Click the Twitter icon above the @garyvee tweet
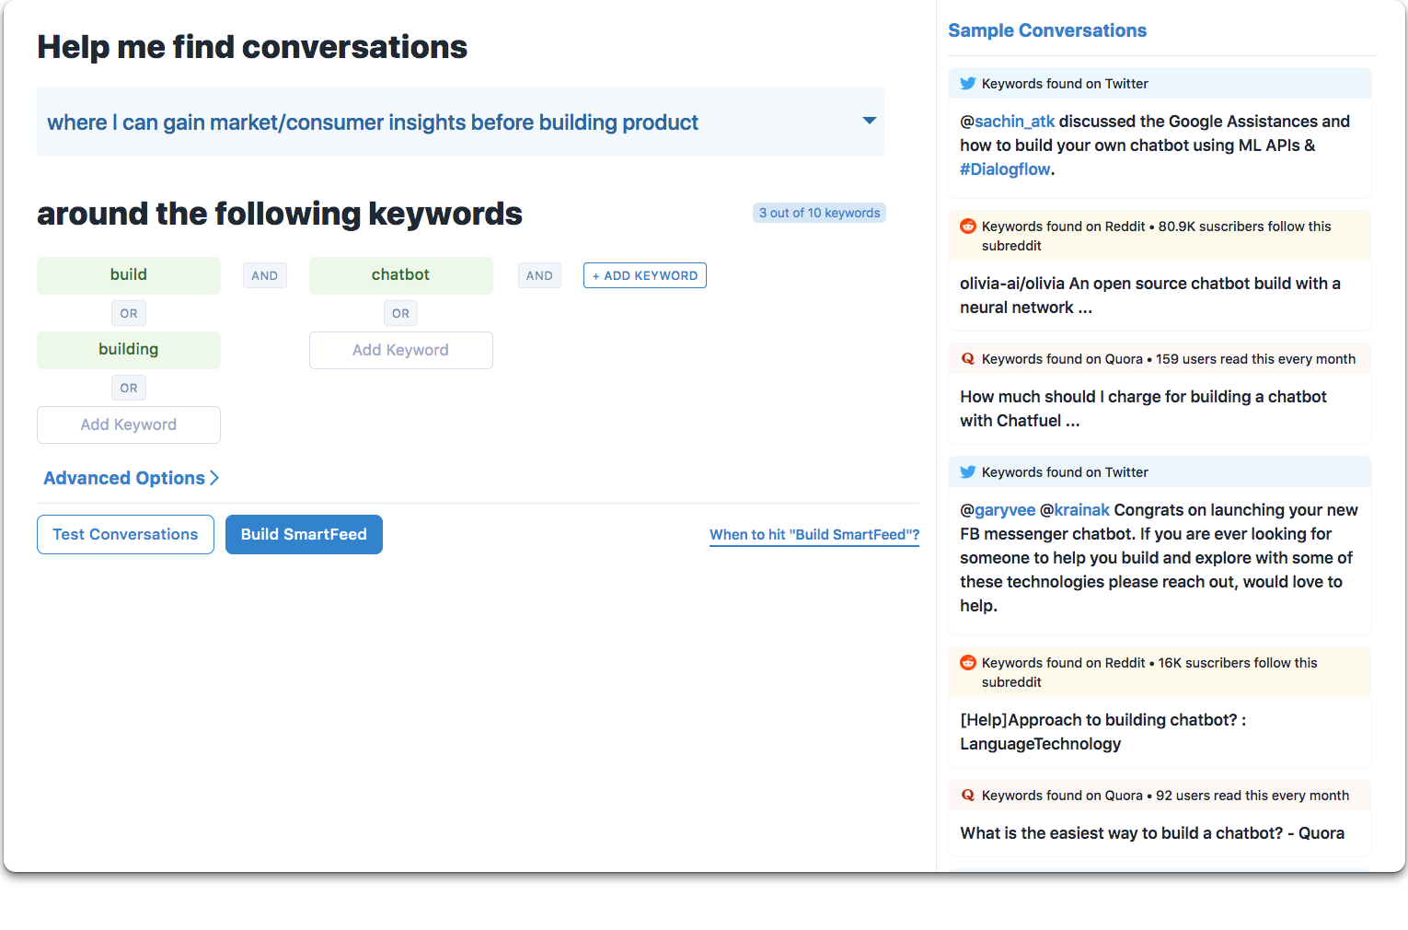Viewport: 1408px width, 930px height. coord(967,471)
